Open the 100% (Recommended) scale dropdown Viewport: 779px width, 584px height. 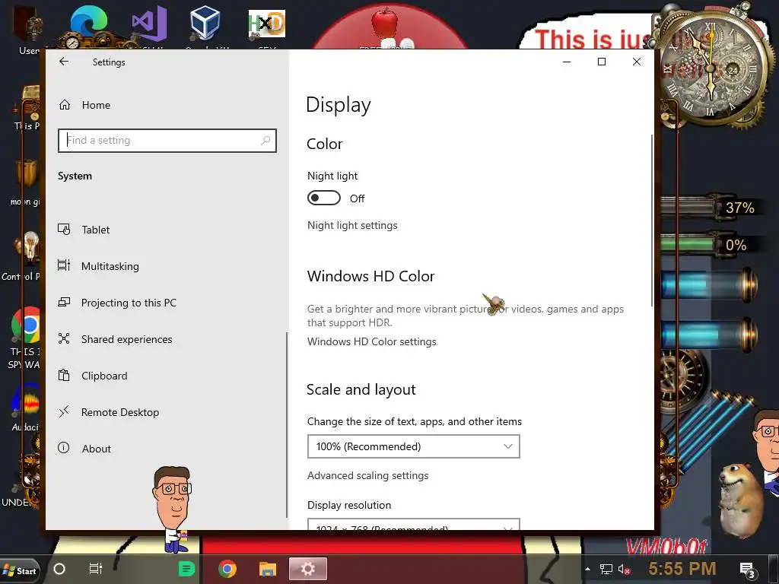click(x=413, y=446)
